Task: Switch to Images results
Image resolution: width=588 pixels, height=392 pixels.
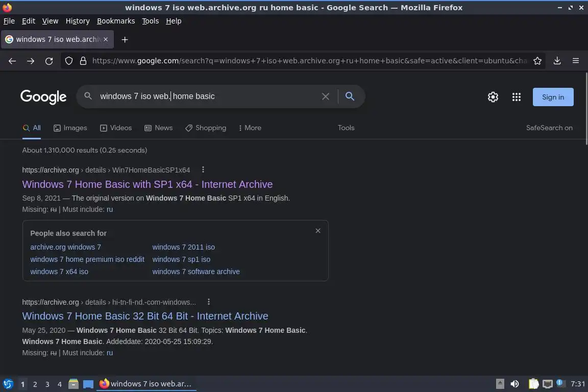Action: (70, 128)
